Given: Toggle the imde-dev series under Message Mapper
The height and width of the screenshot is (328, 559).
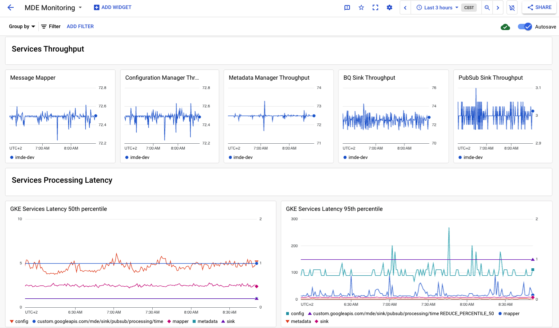Looking at the screenshot, I should coord(22,157).
